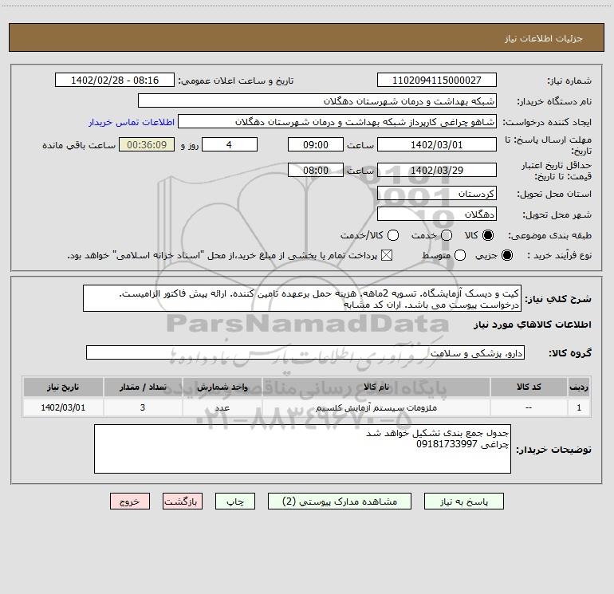Click the 'بازگشت' back button
The image size is (614, 594).
[183, 502]
